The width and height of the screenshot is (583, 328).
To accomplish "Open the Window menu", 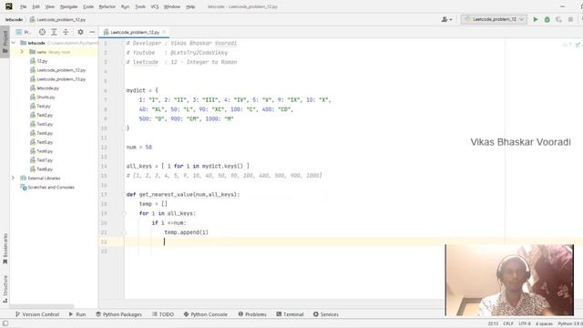I will click(x=172, y=6).
